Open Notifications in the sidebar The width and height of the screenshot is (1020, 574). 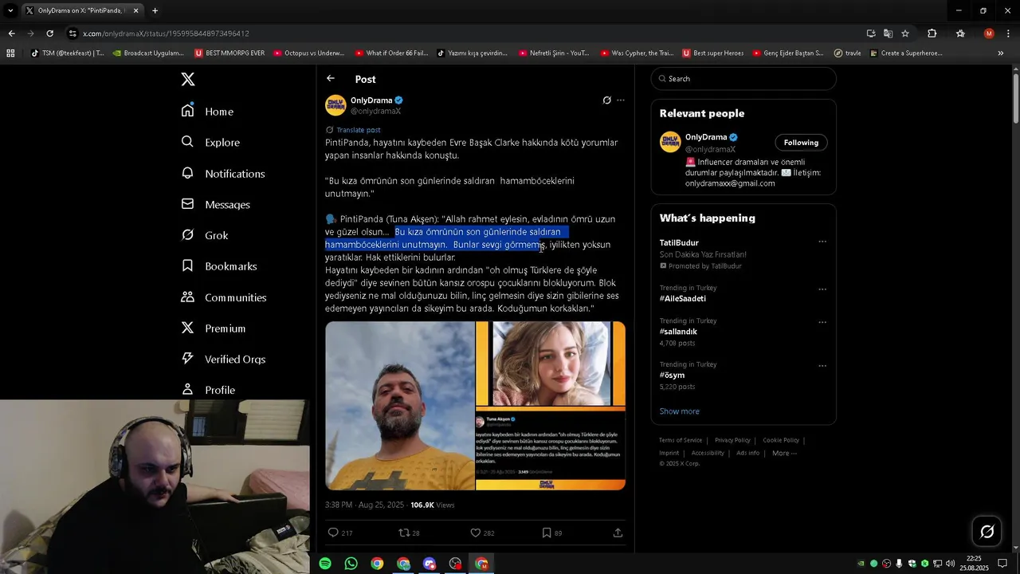[x=223, y=173]
